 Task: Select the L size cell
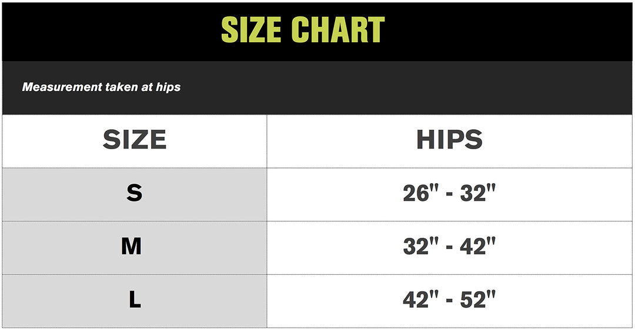click(x=135, y=300)
